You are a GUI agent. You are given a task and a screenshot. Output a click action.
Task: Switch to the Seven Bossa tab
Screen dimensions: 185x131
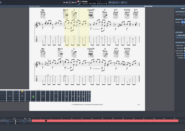pyautogui.click(x=148, y=6)
